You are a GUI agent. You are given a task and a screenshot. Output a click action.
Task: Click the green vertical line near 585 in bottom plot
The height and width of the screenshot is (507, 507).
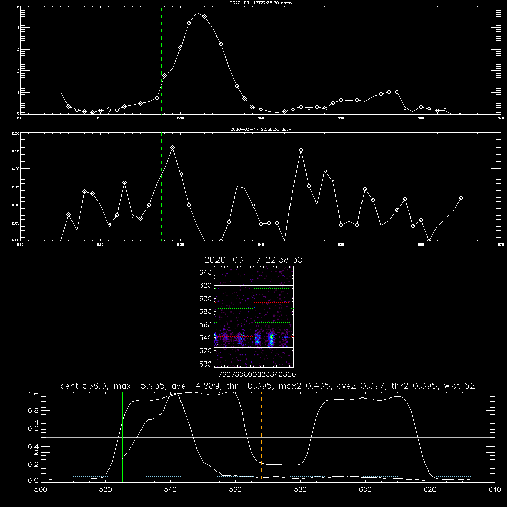315,437
